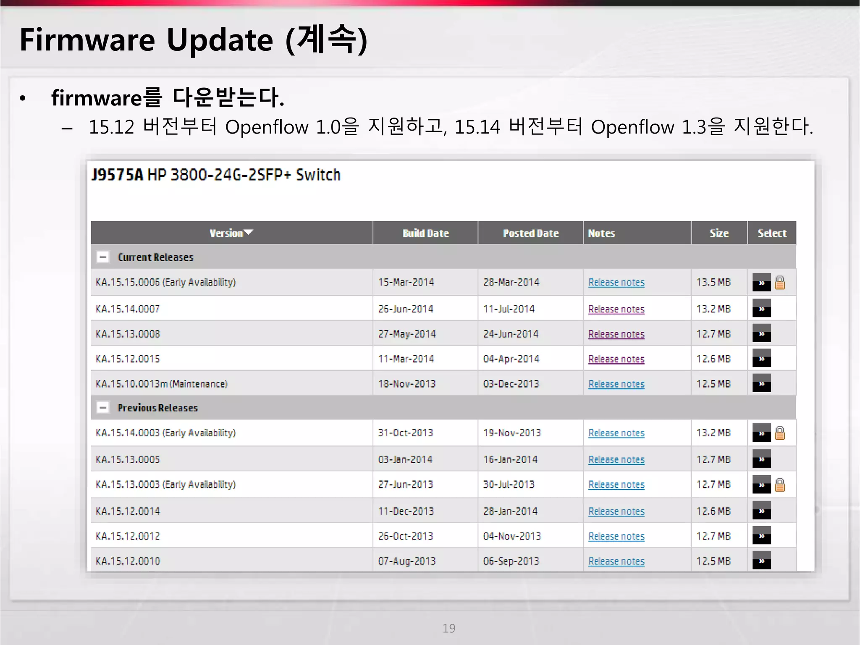Select download arrow for KA.15.13.0005
The image size is (860, 645).
point(761,459)
